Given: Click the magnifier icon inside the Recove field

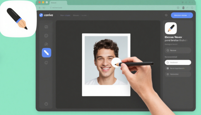Looking at the screenshot, I should pos(168,50).
